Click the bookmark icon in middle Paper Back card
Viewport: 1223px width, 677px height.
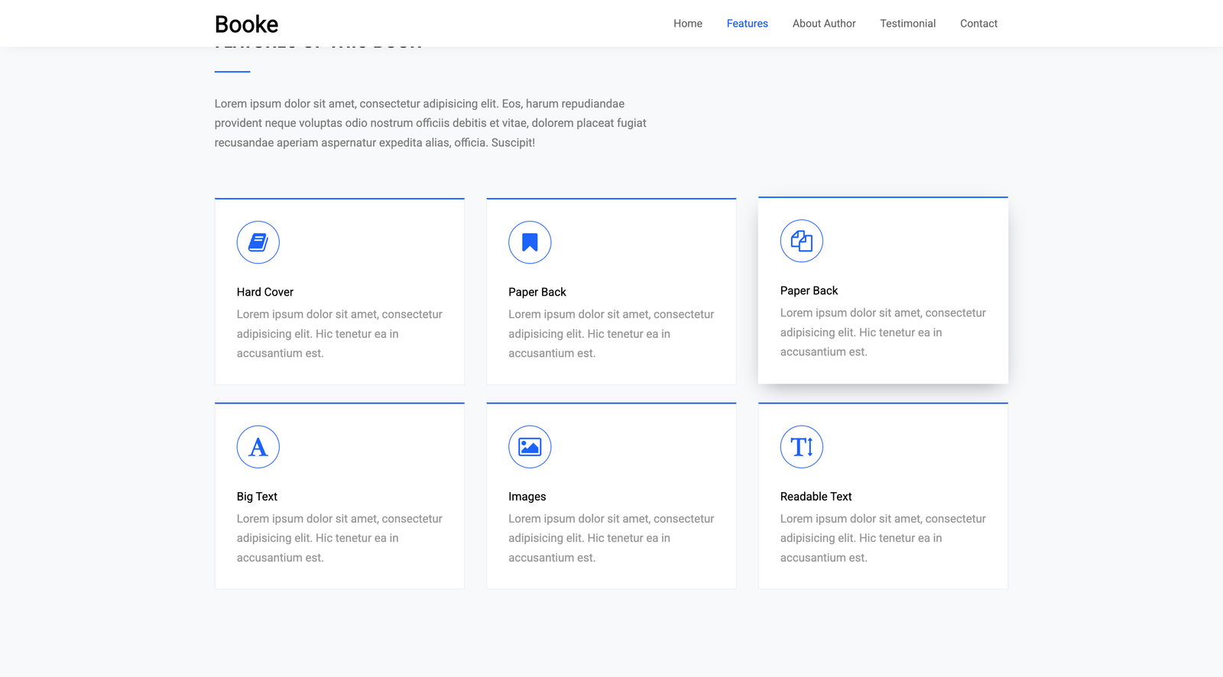click(x=530, y=242)
